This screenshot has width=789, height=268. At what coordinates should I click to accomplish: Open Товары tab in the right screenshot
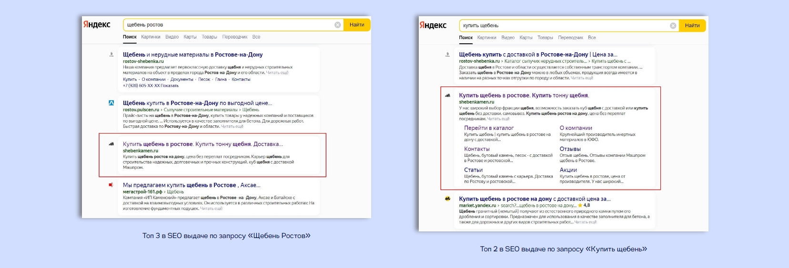(545, 38)
